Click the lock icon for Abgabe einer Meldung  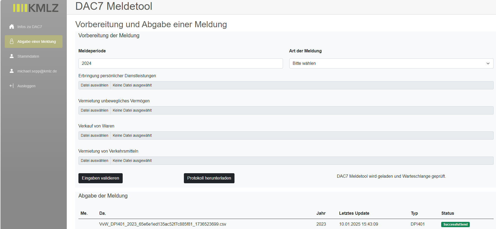[x=12, y=41]
